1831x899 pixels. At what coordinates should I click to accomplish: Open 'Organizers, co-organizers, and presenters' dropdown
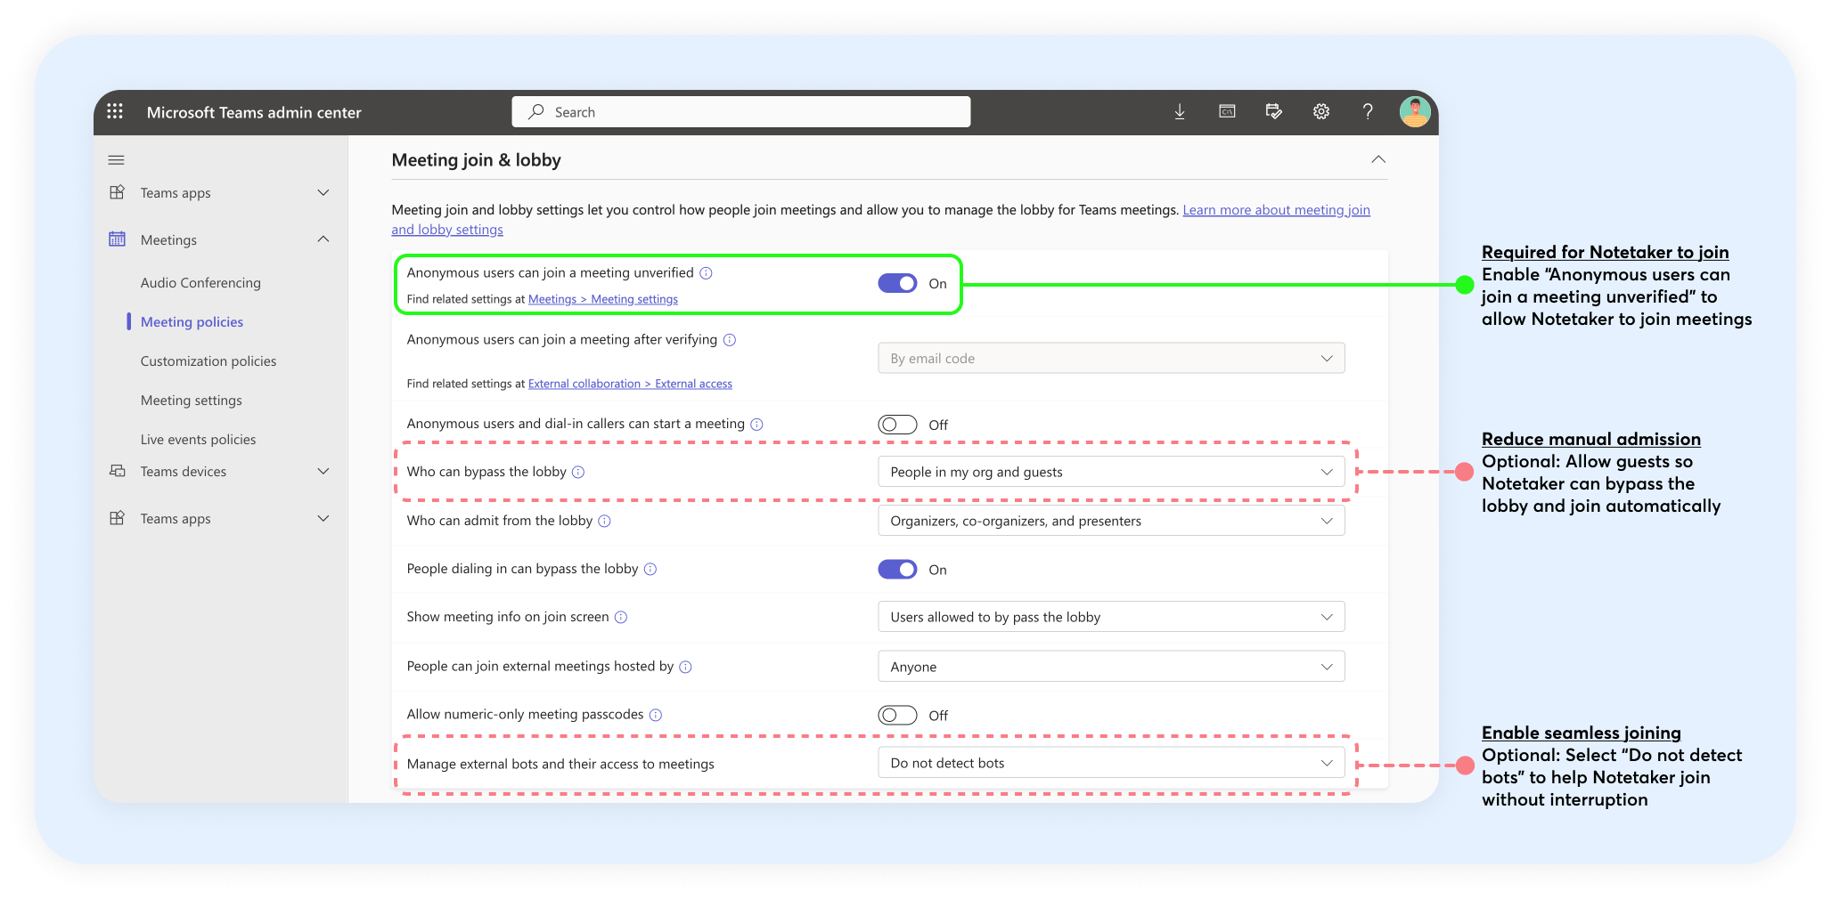pos(1111,521)
